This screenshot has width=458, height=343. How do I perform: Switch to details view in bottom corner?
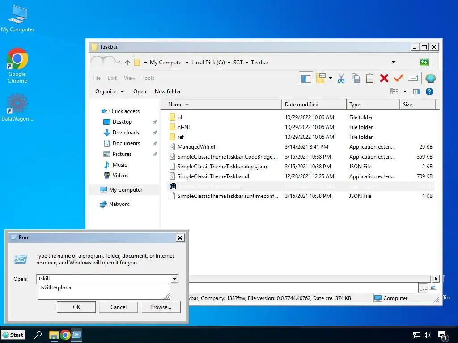tap(423, 288)
